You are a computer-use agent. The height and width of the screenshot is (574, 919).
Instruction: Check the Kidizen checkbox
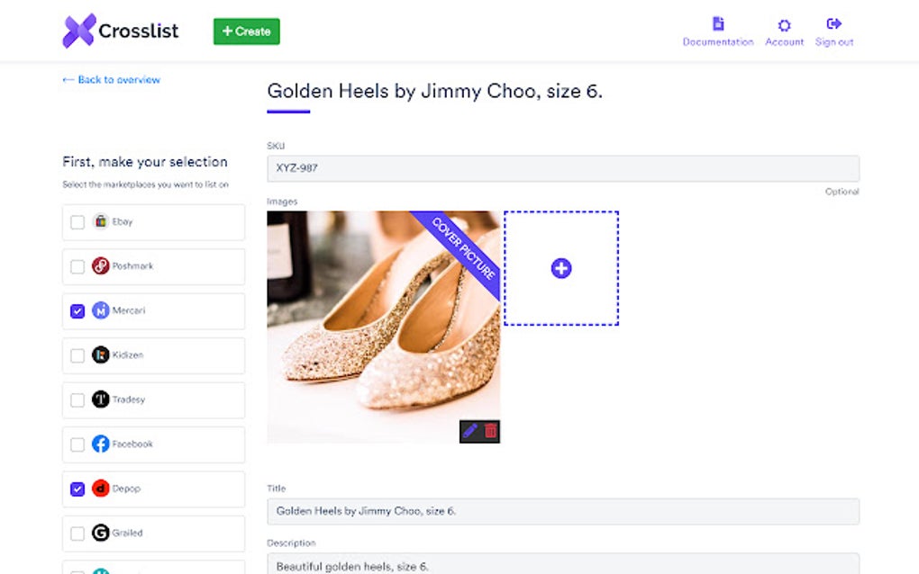click(x=77, y=355)
